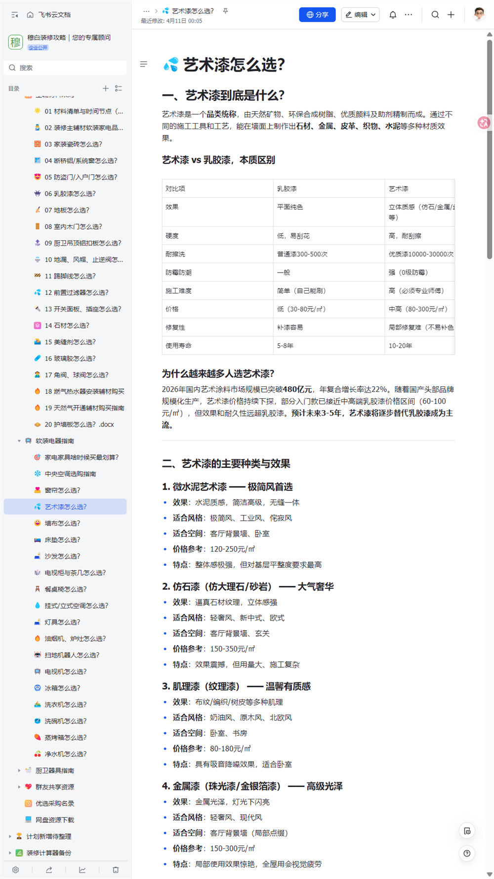Click the search magnifier icon in the top bar

(x=435, y=15)
